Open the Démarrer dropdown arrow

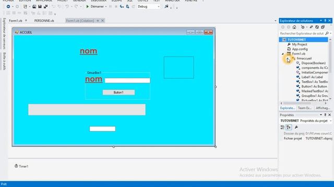(106, 7)
